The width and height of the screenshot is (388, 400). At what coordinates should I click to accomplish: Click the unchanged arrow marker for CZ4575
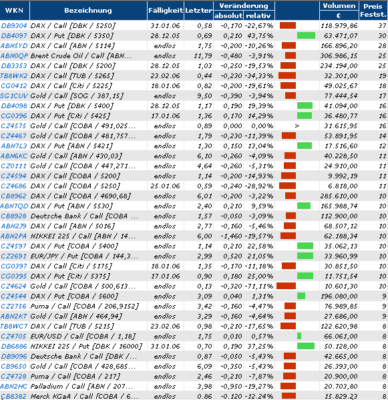coord(297,126)
